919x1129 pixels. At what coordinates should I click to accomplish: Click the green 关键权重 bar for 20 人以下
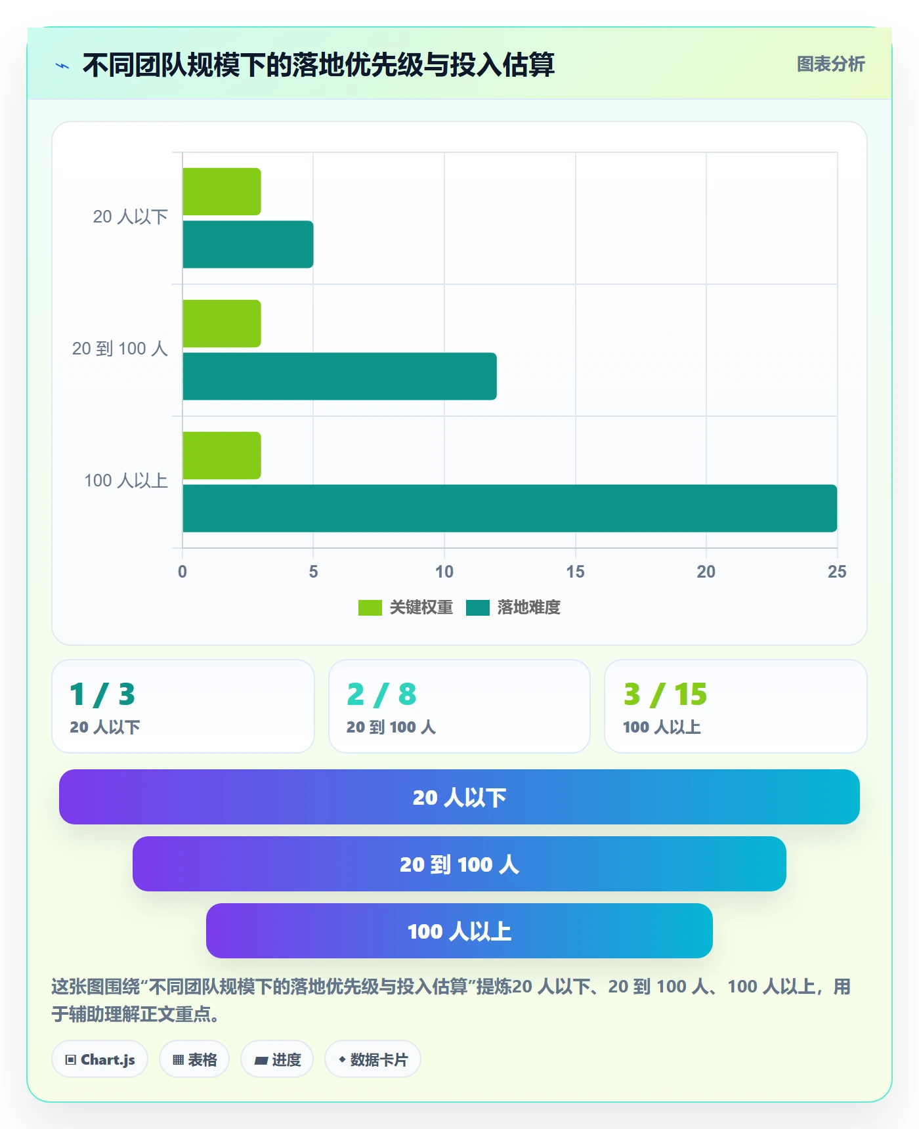[x=222, y=192]
